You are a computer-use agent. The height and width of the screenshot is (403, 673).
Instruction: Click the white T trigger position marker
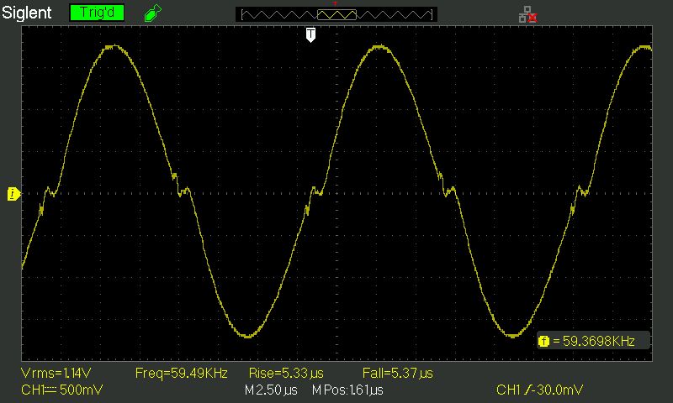(310, 34)
